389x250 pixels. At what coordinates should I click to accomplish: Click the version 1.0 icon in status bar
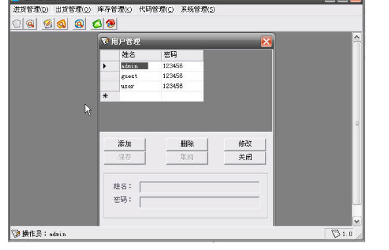point(336,234)
